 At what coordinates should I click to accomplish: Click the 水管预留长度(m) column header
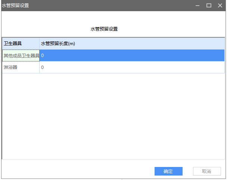click(x=58, y=44)
